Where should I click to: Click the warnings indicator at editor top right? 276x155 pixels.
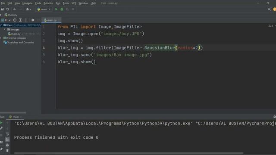[271, 26]
